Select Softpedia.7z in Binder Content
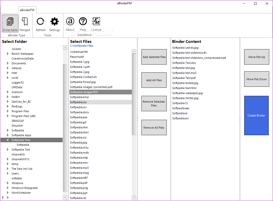273x201 pixels. [180, 103]
